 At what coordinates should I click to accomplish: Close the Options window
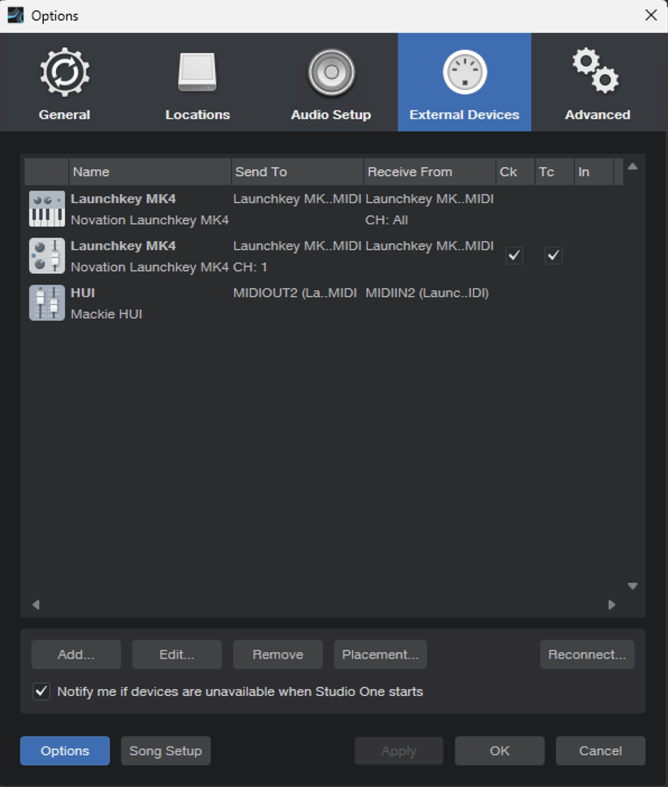tap(651, 16)
